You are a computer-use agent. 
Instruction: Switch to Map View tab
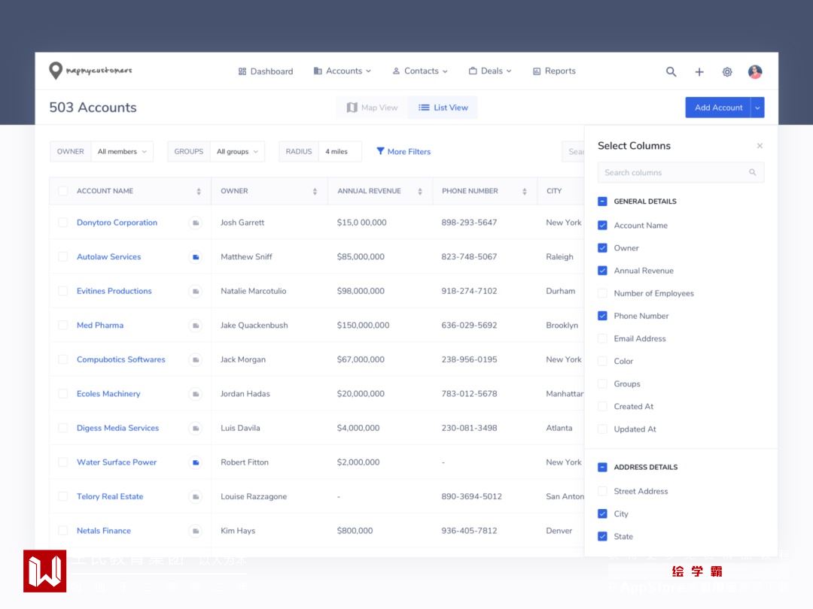coord(373,108)
